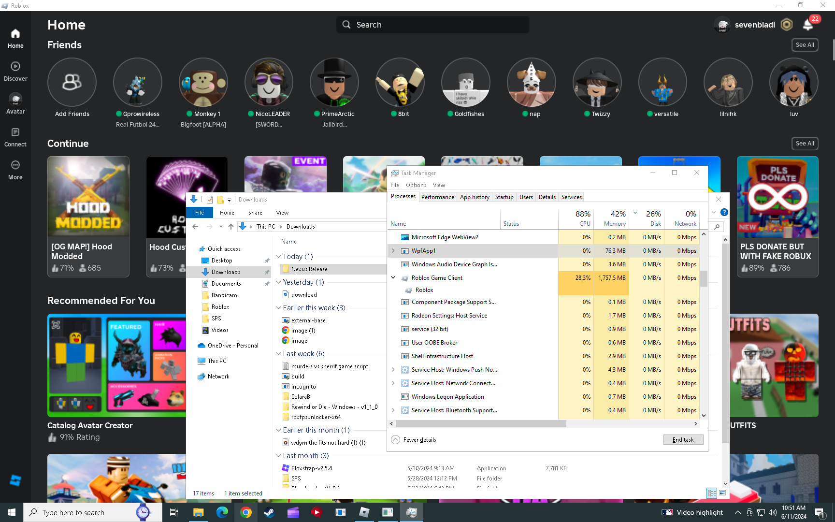The image size is (835, 522).
Task: Switch to App history tab
Action: [x=475, y=197]
